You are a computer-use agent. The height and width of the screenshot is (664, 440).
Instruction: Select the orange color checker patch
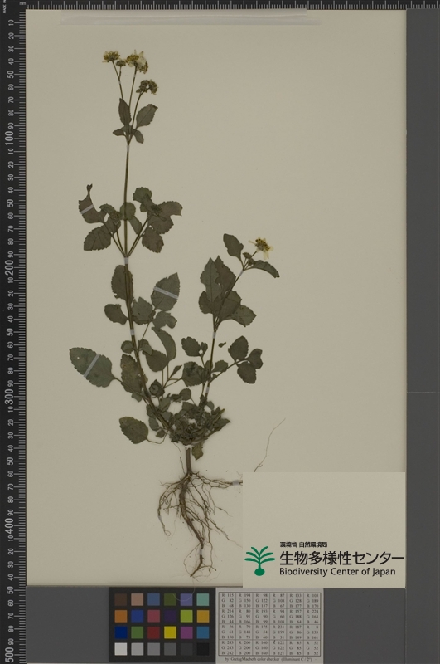click(121, 616)
